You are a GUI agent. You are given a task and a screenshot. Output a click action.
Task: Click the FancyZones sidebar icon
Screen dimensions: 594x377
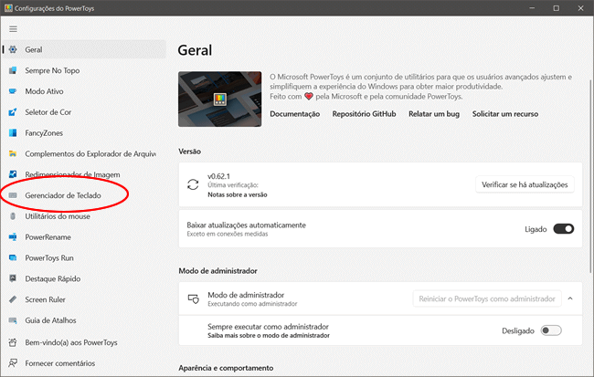point(13,133)
